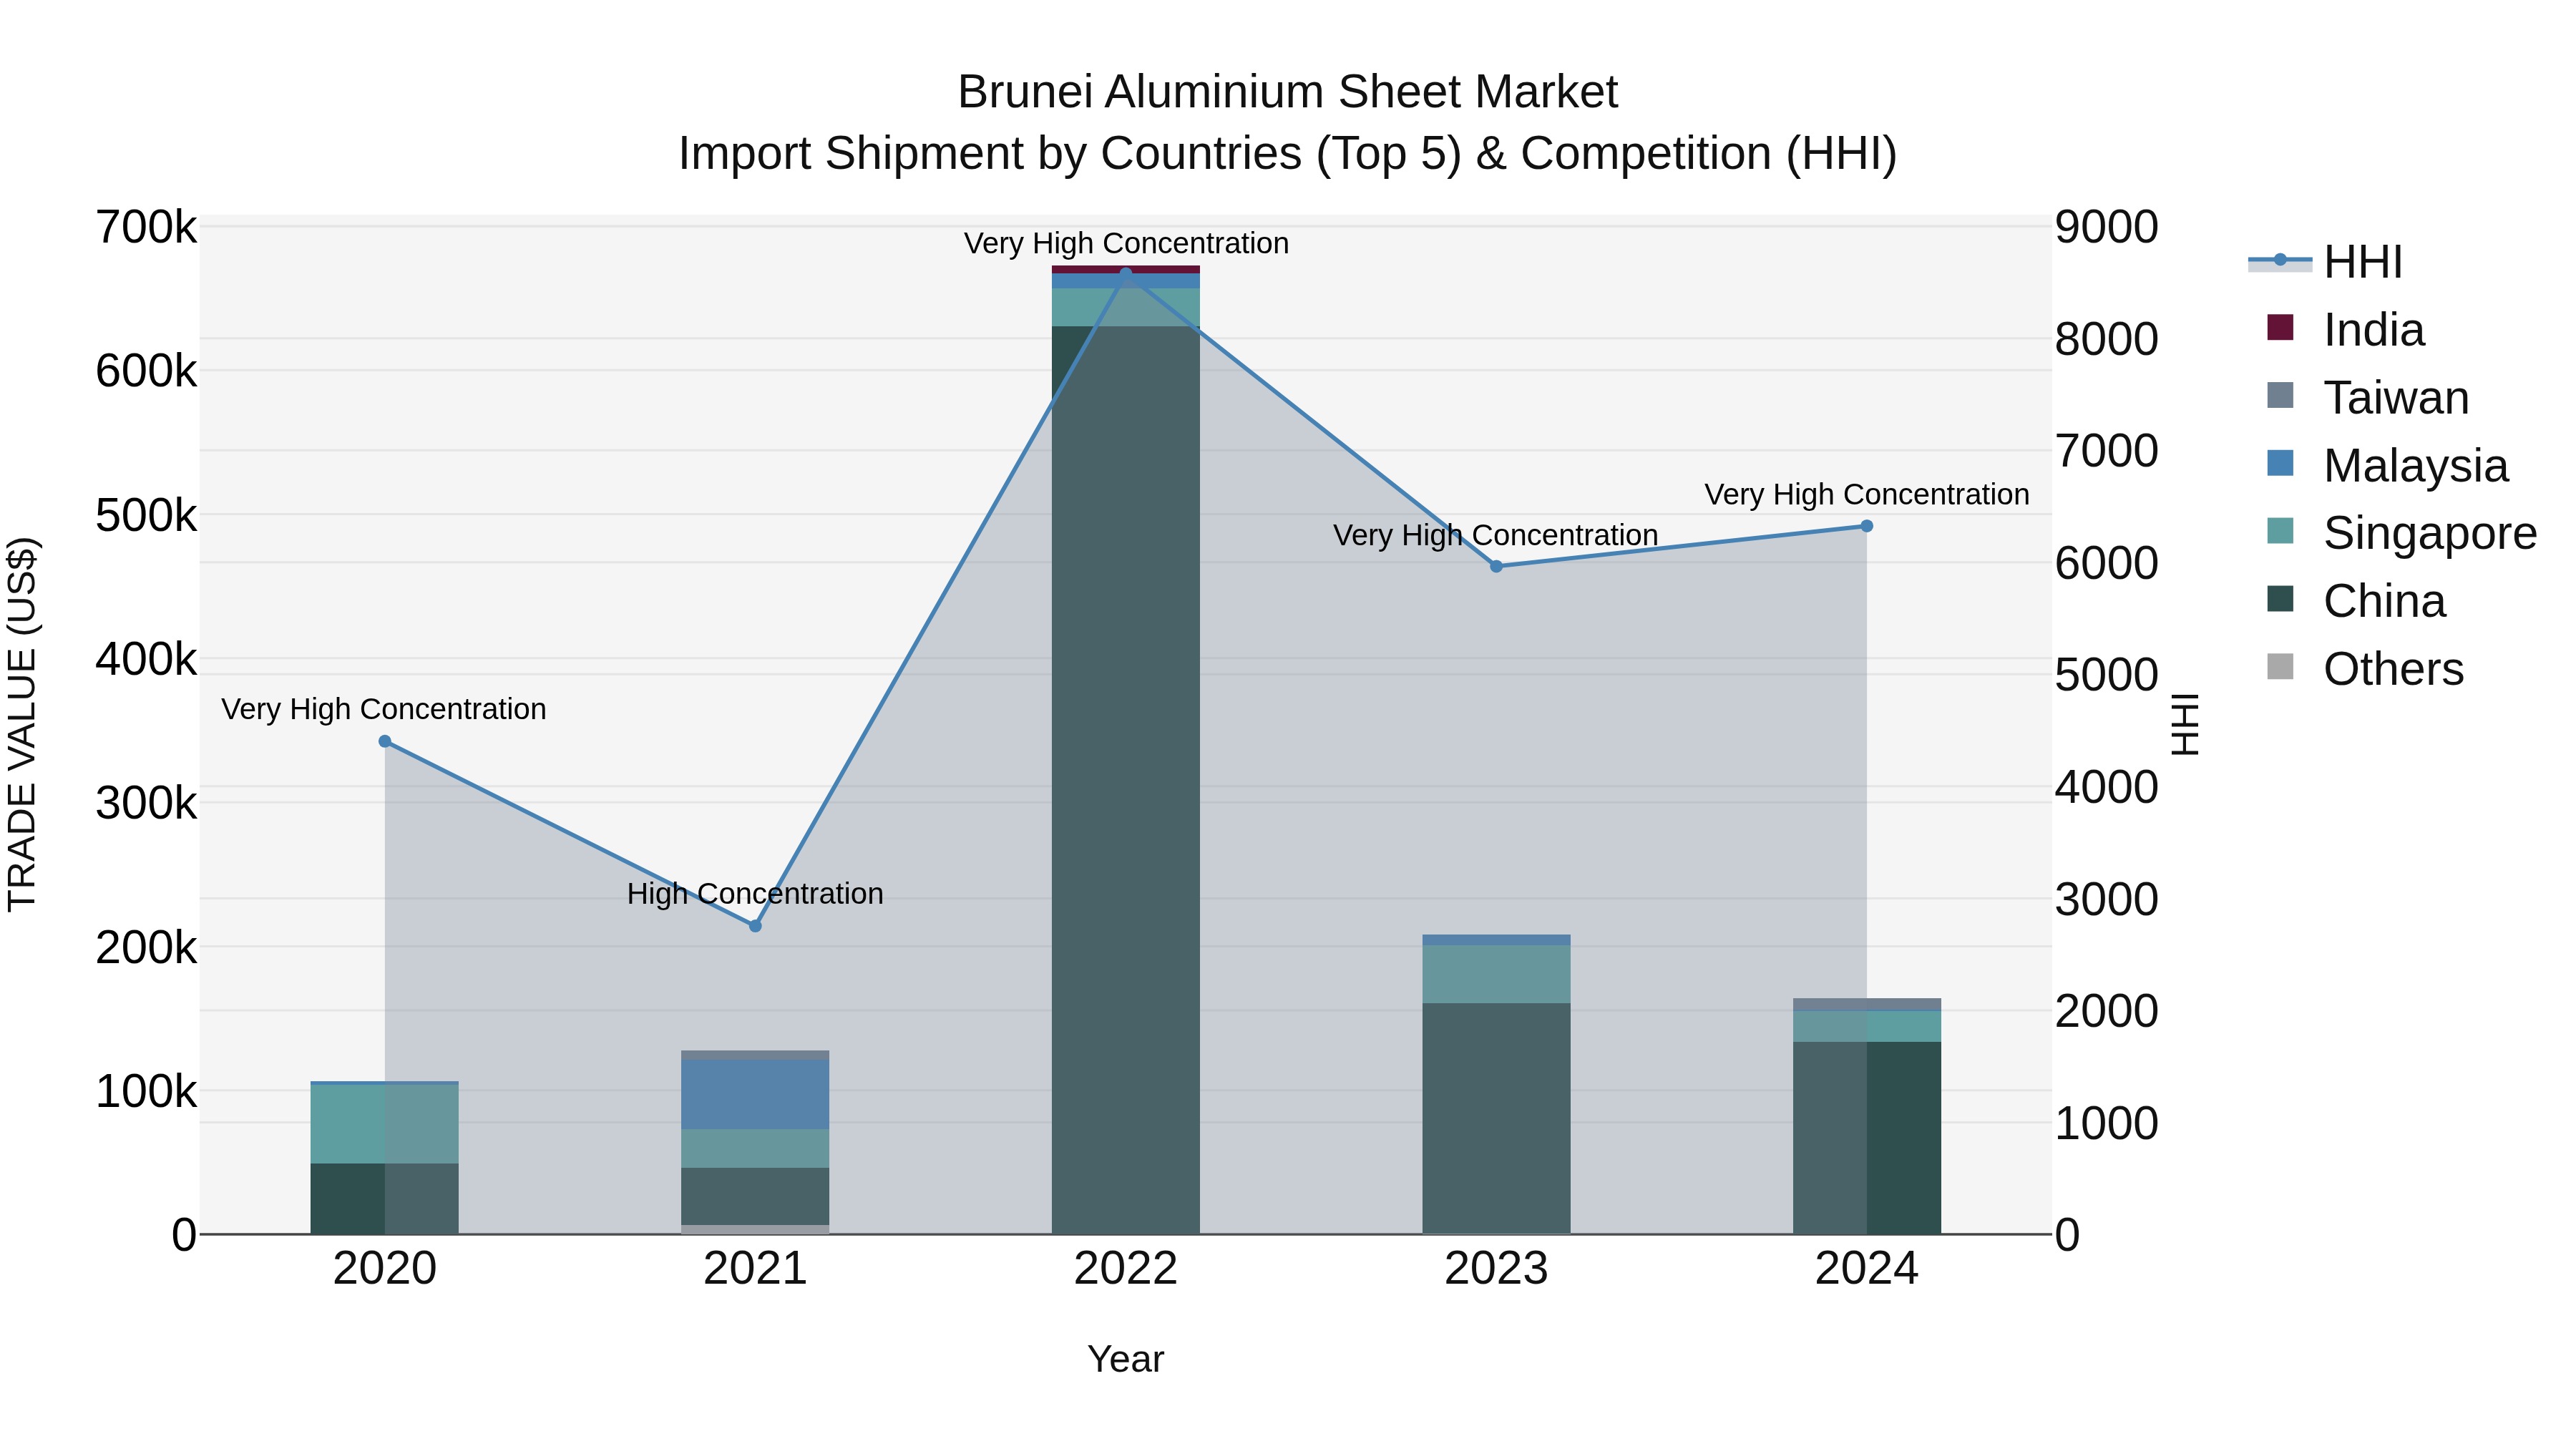Click 'Very High Concentration' annotation above 2022

(1126, 243)
